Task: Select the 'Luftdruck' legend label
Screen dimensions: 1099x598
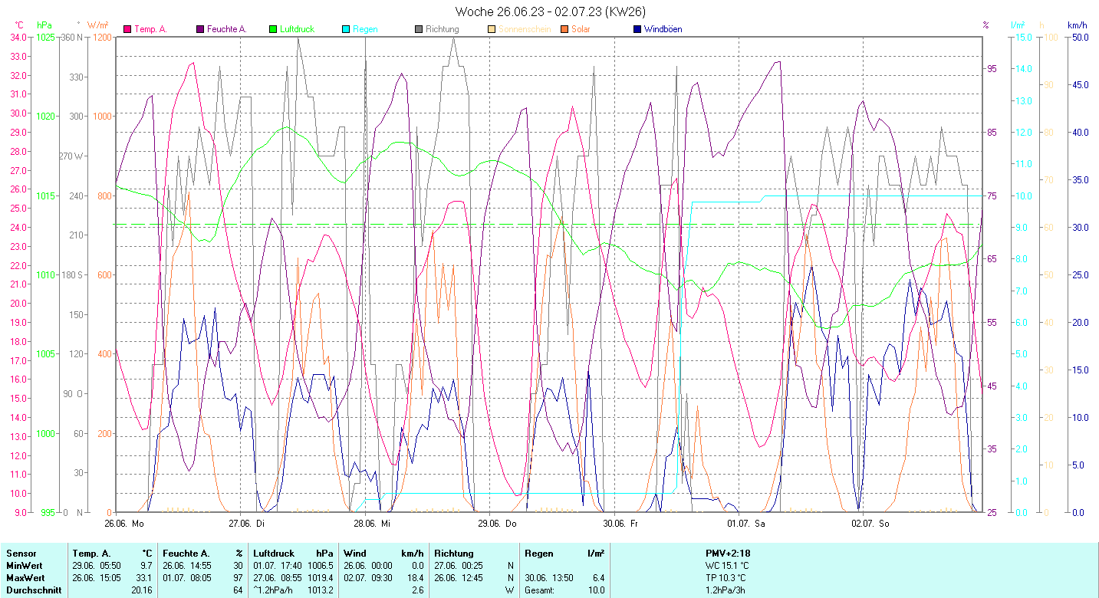Action: pyautogui.click(x=298, y=30)
